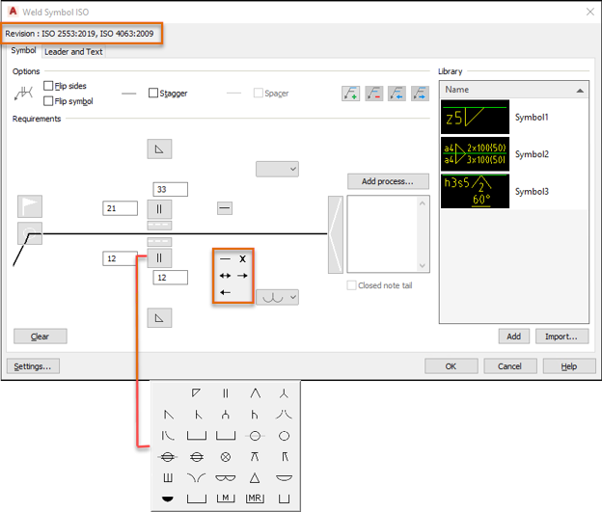Select the single-V symbol in the palette

(255, 393)
